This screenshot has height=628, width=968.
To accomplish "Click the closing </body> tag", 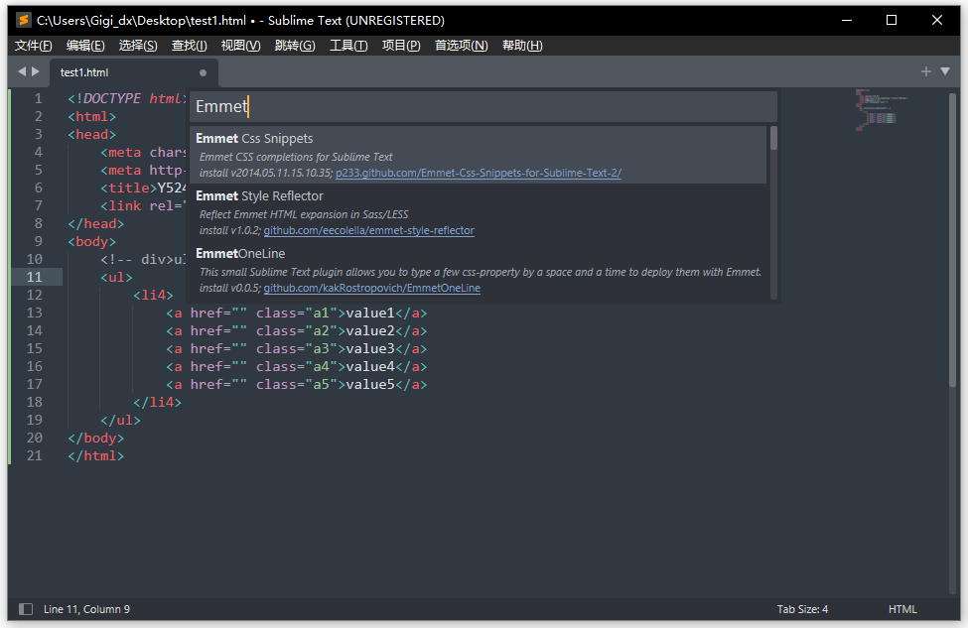I will pos(95,439).
